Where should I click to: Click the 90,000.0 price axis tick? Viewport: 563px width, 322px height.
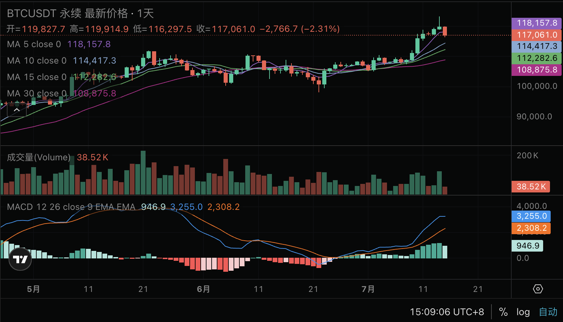[534, 117]
